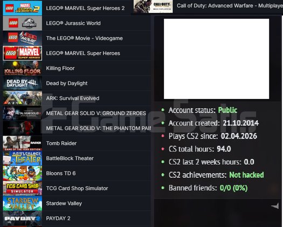Click banned friends value '0/0 (0%)'

pos(233,188)
